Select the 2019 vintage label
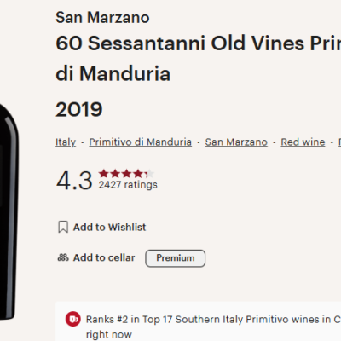Viewport: 341px width, 341px height. tap(79, 109)
